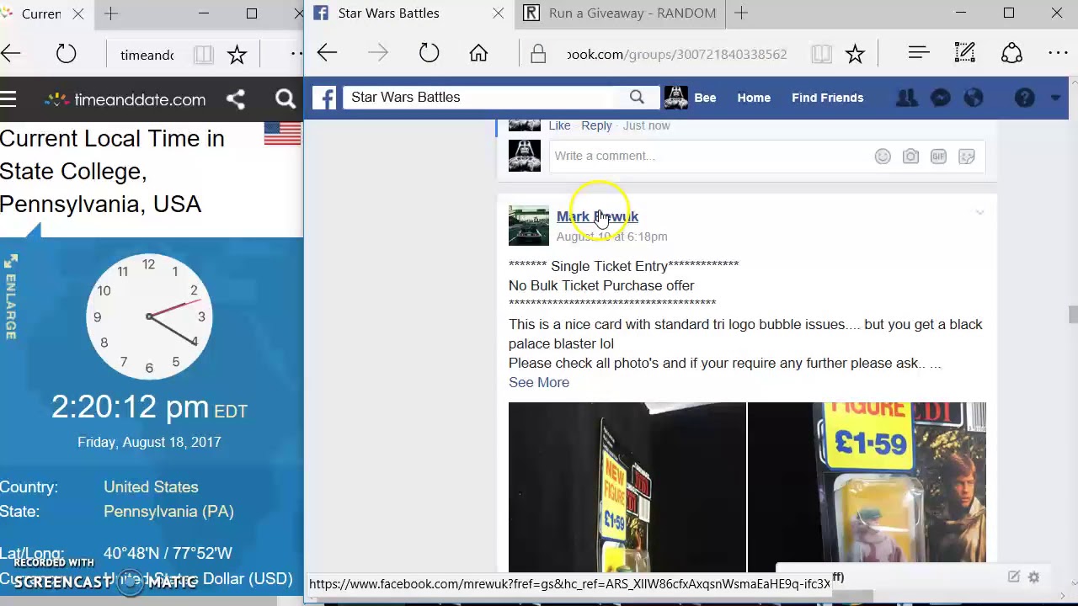1078x606 pixels.
Task: Reply to the comment
Action: click(596, 125)
